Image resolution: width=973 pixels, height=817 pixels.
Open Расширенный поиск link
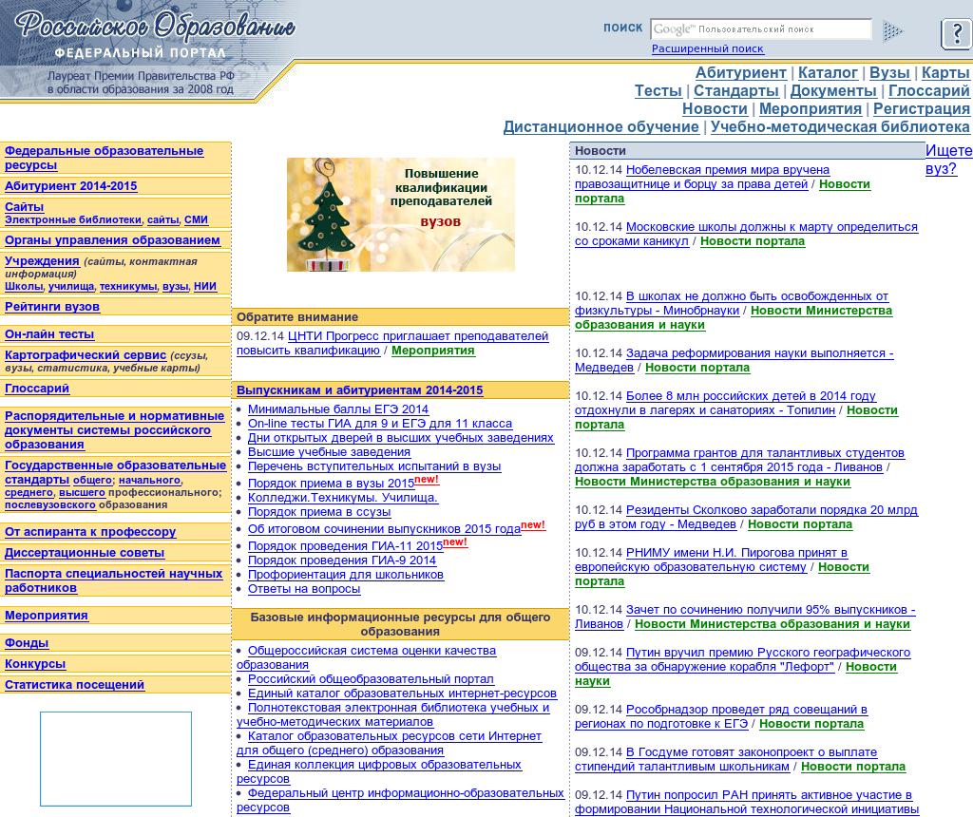pos(707,48)
